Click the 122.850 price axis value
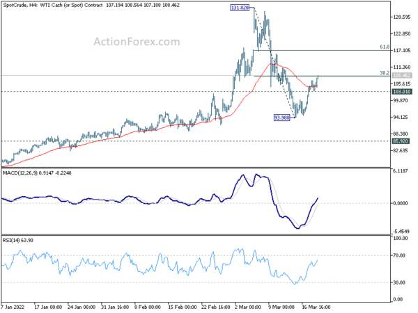This screenshot has height=313, width=418. click(x=402, y=34)
